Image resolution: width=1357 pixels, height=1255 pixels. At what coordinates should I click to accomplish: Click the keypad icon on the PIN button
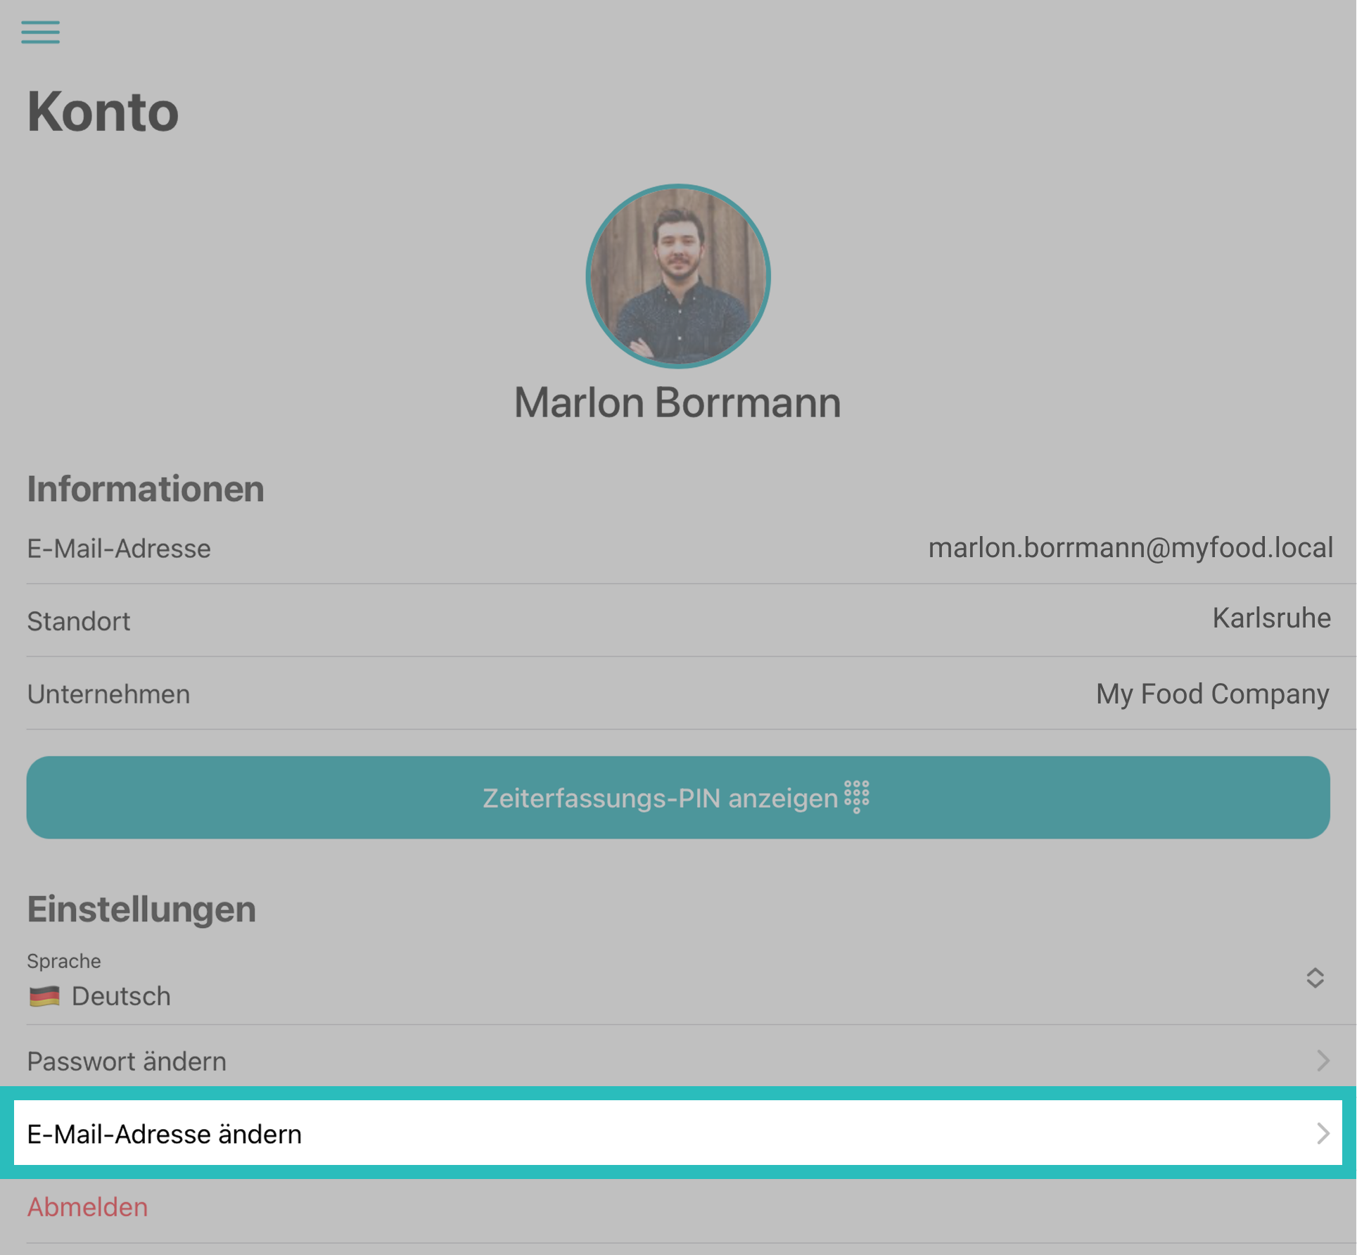[856, 797]
